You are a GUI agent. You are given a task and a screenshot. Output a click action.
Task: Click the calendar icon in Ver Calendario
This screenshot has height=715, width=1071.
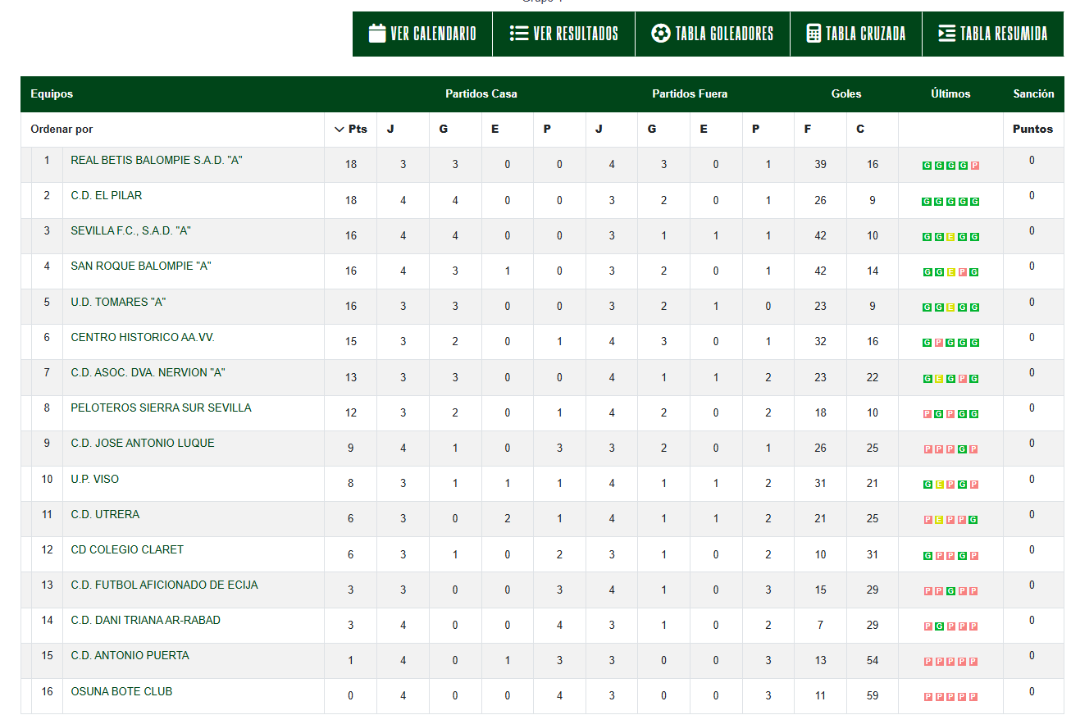tap(377, 34)
